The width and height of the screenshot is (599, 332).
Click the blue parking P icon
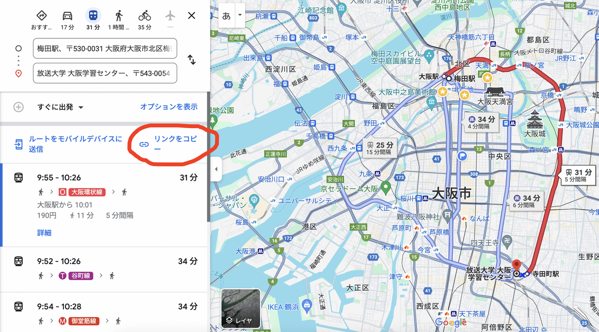[462, 156]
